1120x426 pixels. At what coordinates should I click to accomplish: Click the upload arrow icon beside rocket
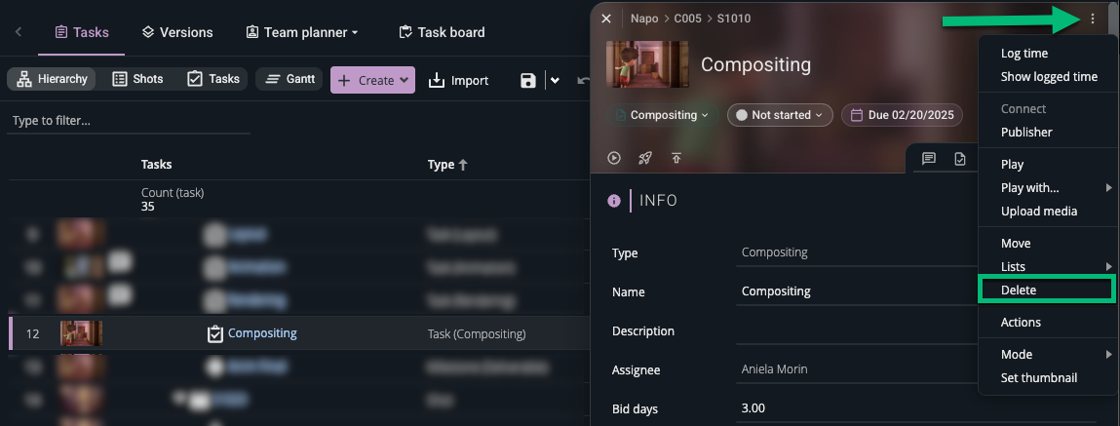click(x=676, y=158)
